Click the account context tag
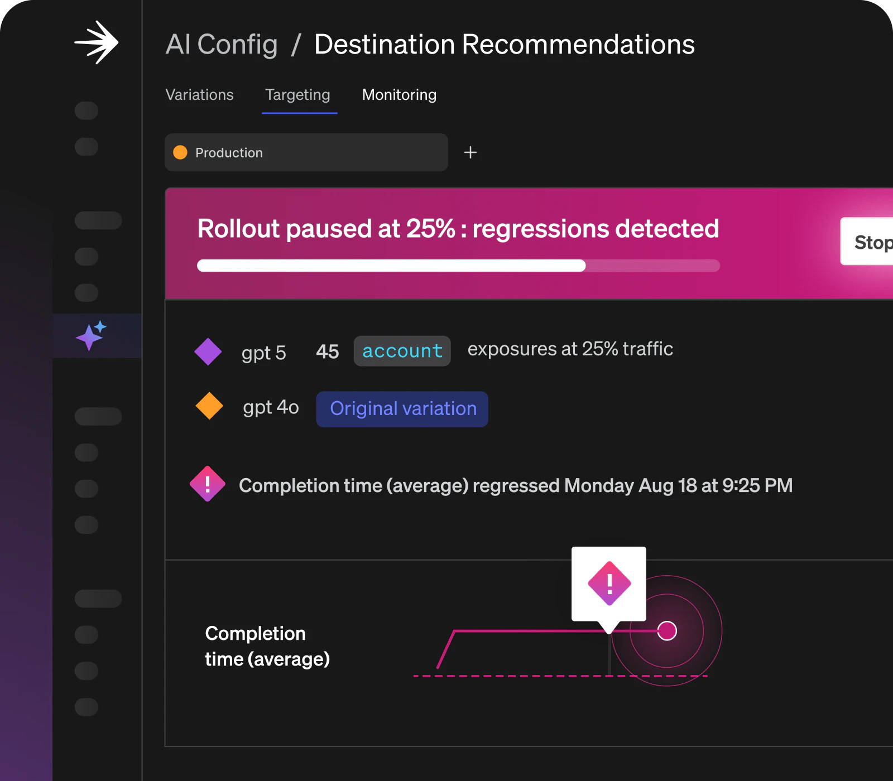 coord(402,351)
